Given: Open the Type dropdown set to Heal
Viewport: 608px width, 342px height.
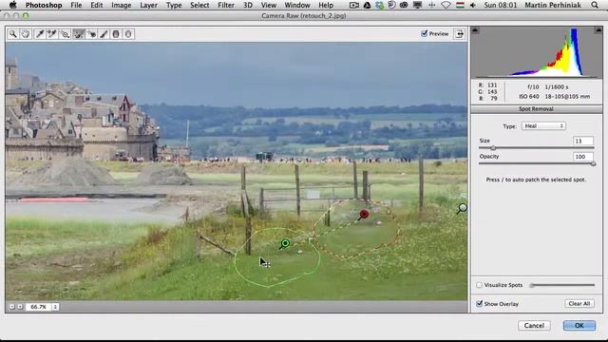Looking at the screenshot, I should pos(543,126).
